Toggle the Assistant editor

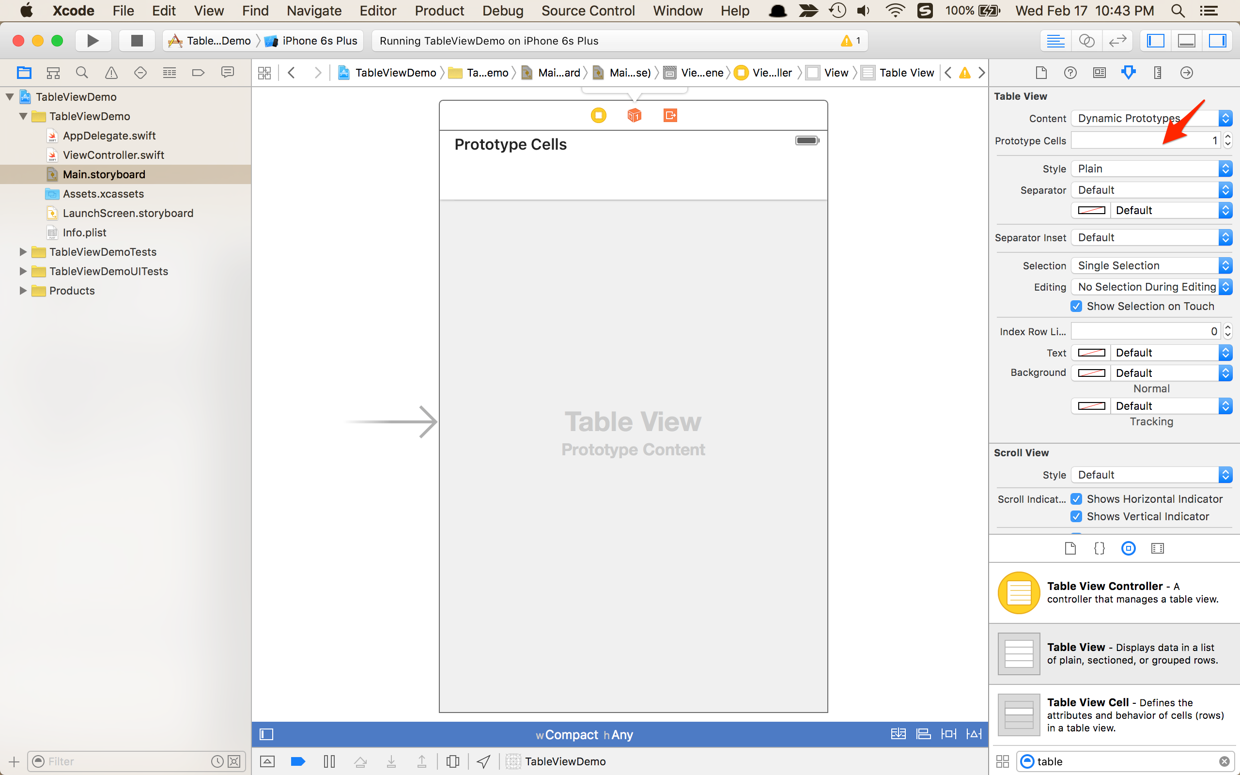[x=1086, y=41]
